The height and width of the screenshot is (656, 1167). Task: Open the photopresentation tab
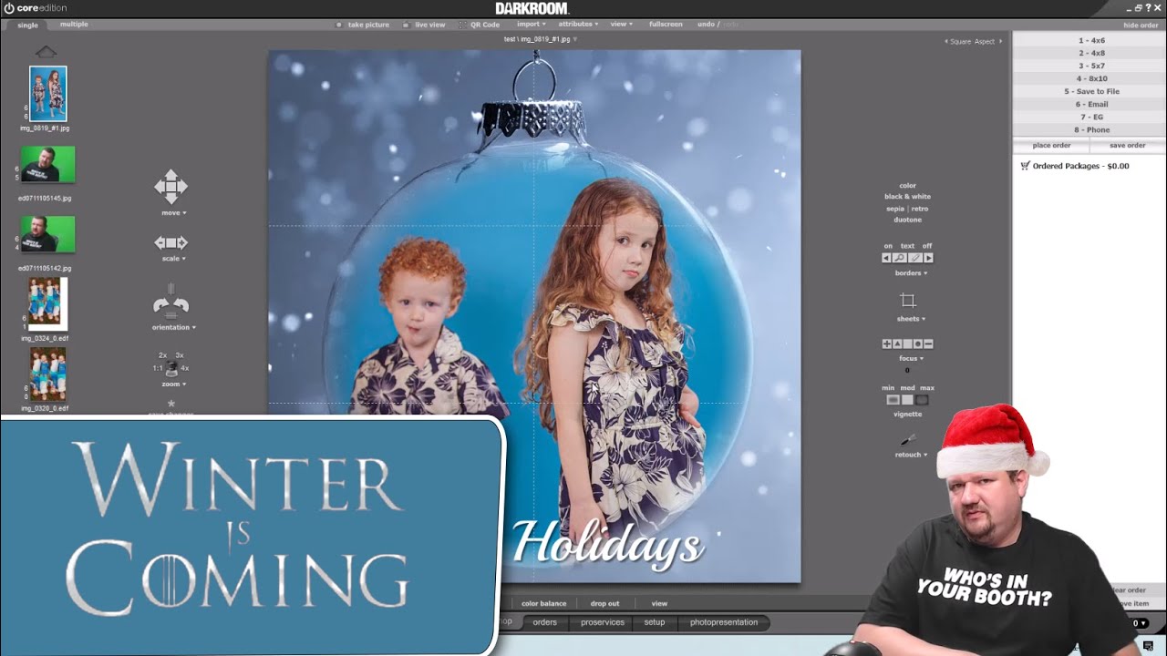(724, 622)
